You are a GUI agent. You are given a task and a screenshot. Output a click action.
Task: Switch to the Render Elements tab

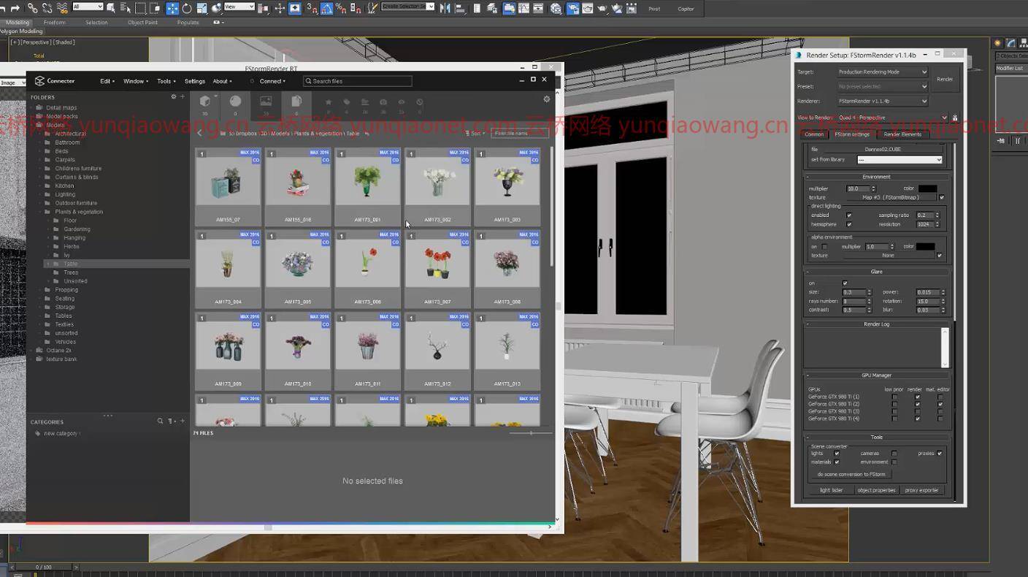tap(903, 134)
